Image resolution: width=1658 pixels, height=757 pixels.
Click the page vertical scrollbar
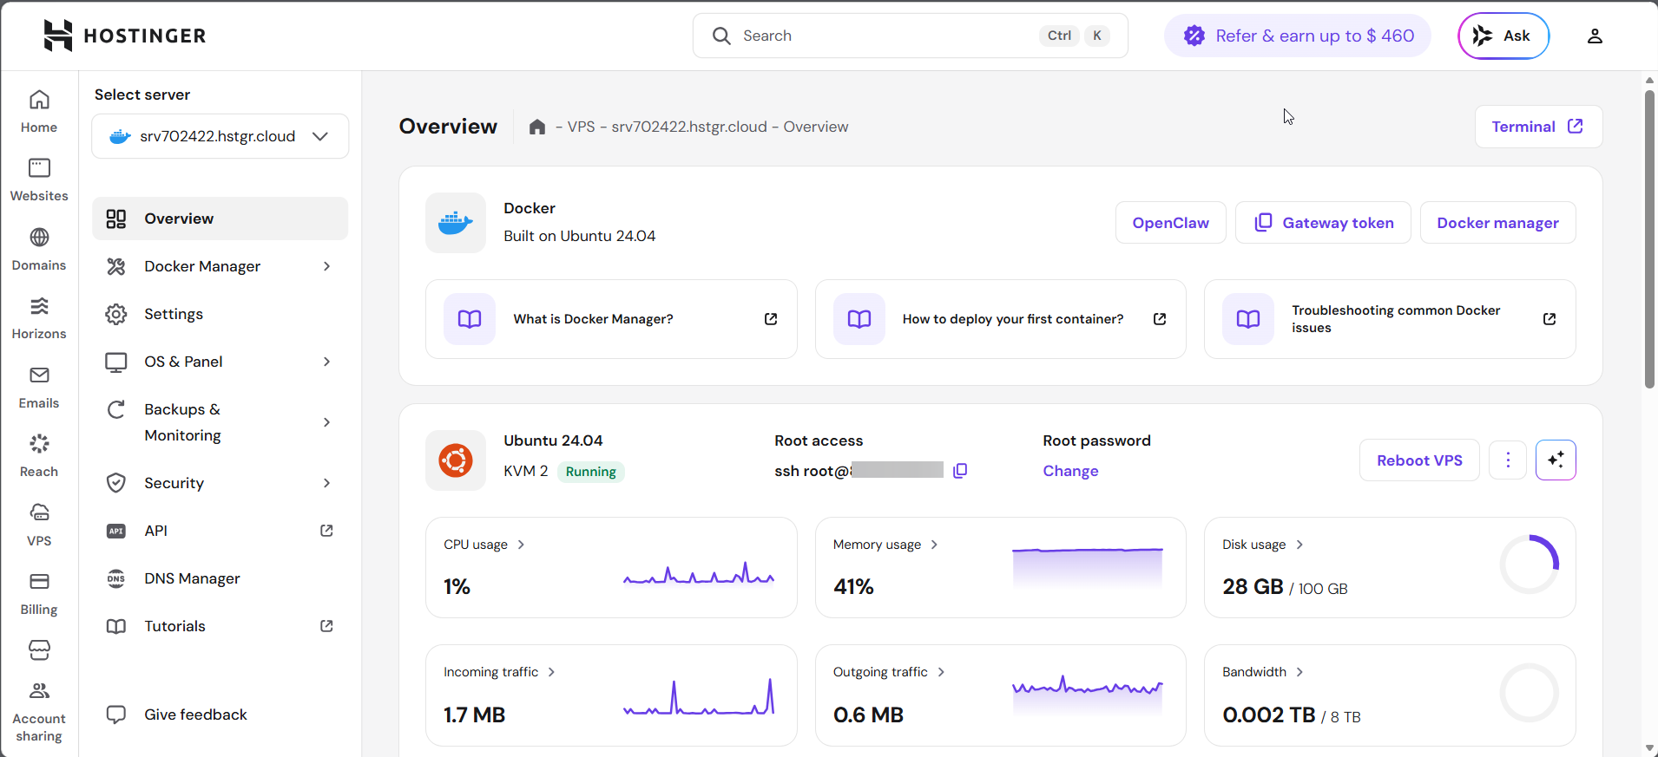(1649, 239)
